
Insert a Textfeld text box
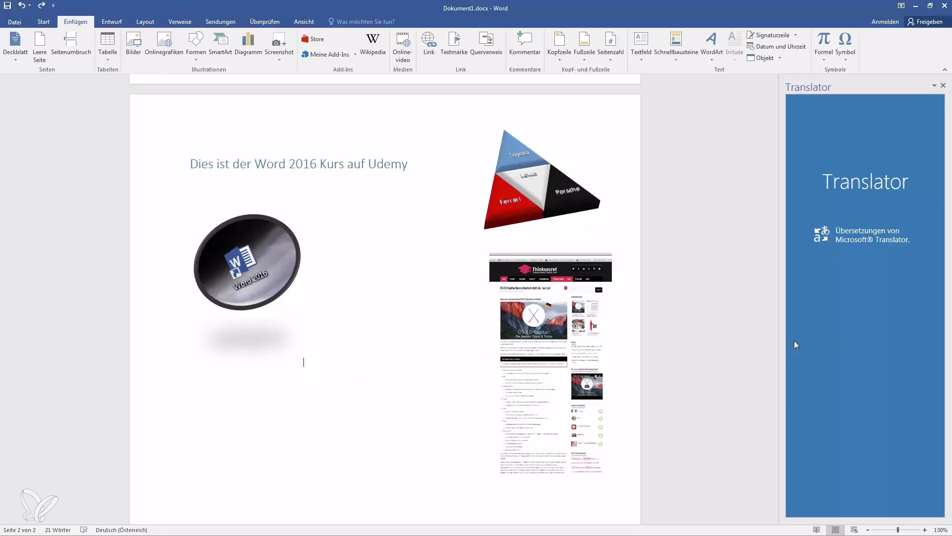coord(641,47)
